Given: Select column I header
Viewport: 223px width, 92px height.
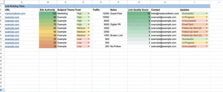Looking at the screenshot, I should click(x=195, y=2).
